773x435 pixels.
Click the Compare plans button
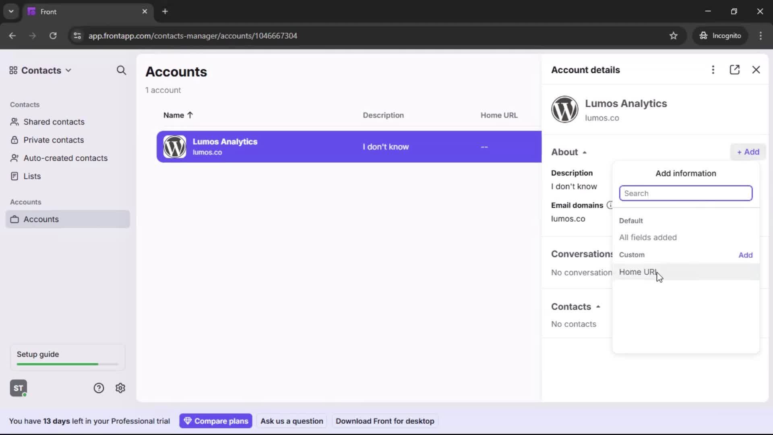(216, 420)
